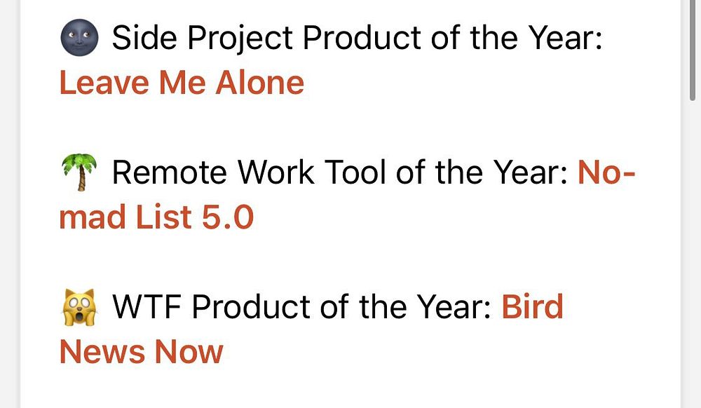Click the orange 'No-' link fragment
Screen dimensions: 701x408
click(x=606, y=172)
